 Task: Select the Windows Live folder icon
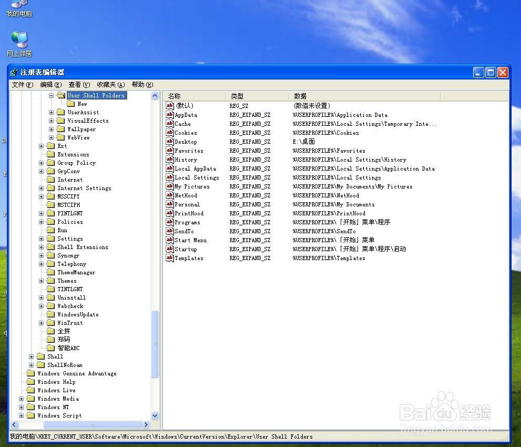pos(31,390)
